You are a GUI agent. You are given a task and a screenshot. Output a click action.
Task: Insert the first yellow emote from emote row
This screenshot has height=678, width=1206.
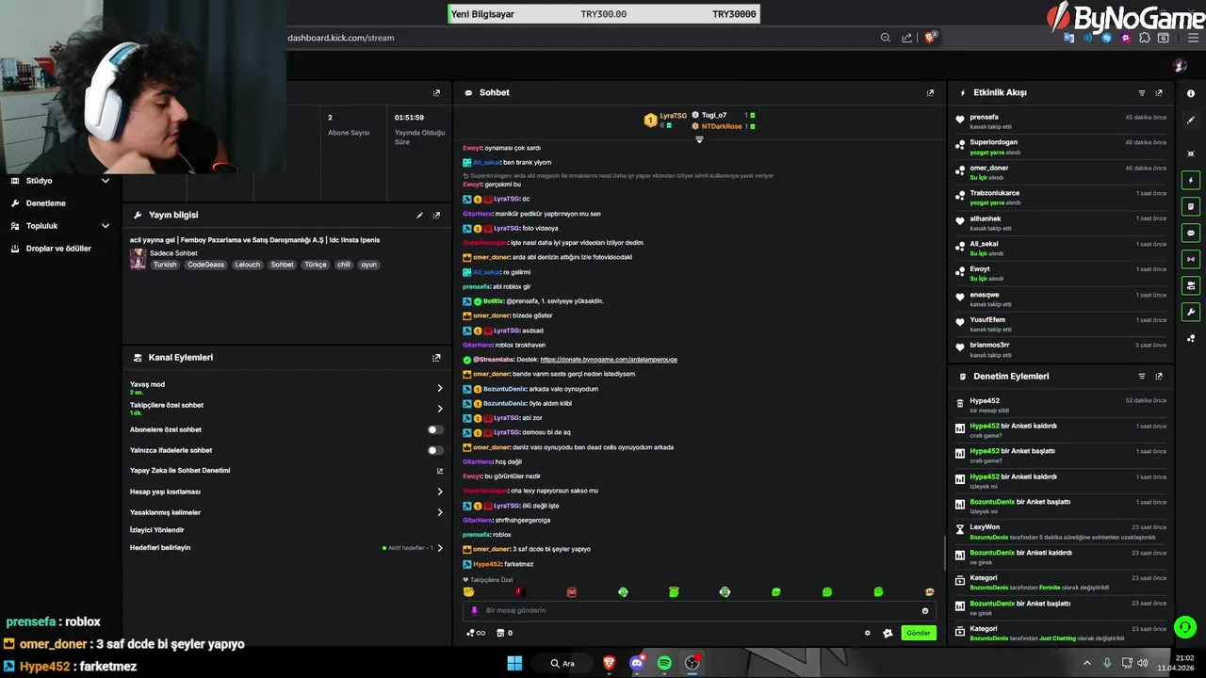pyautogui.click(x=469, y=592)
